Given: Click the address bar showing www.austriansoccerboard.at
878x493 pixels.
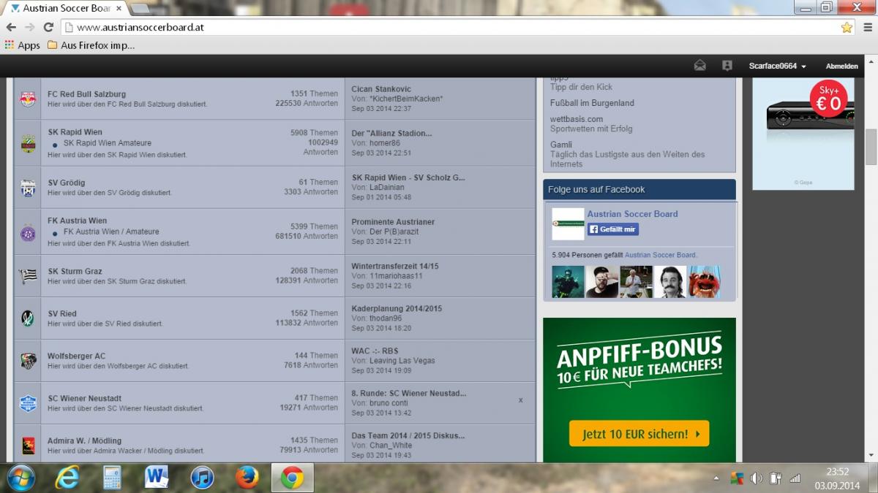Looking at the screenshot, I should point(454,27).
